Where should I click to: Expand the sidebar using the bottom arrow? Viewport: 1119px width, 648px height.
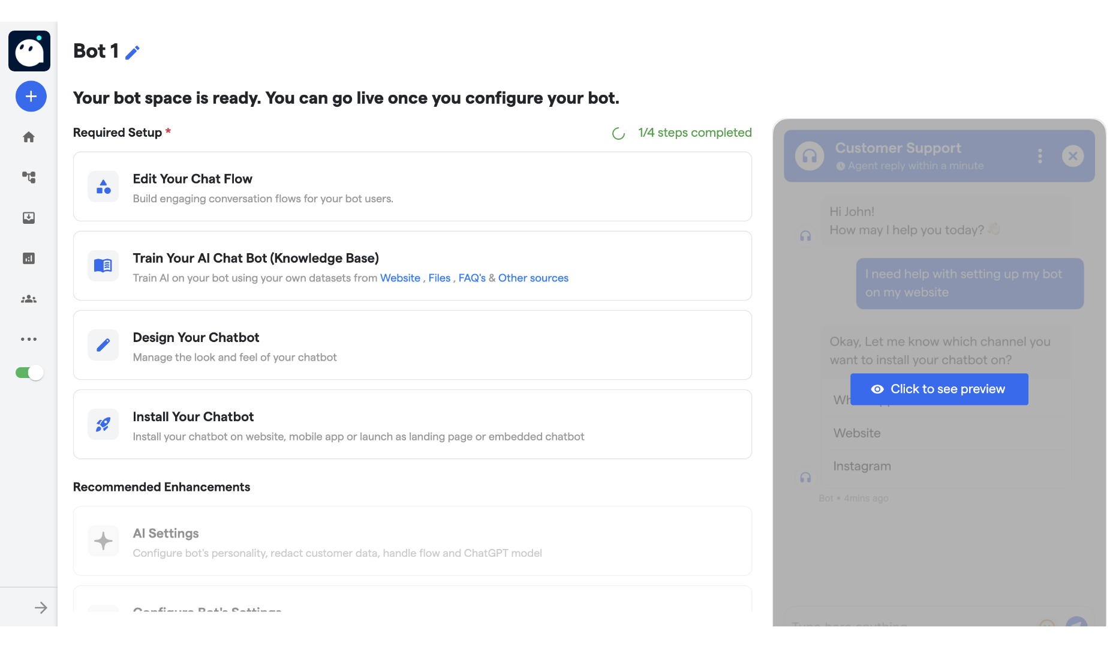tap(41, 607)
